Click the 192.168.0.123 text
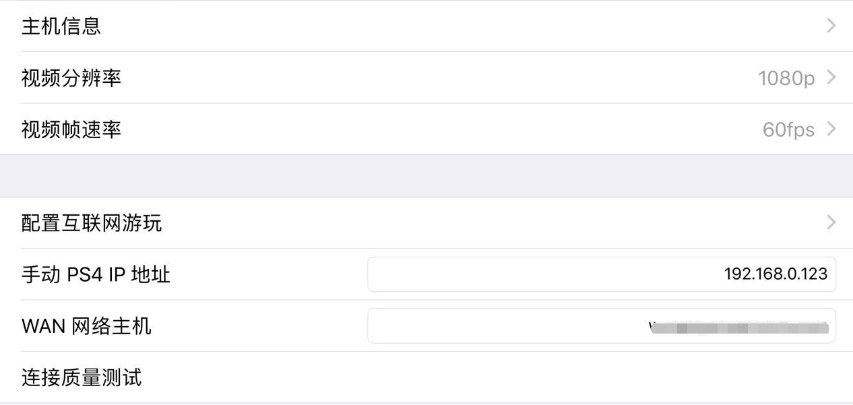 [776, 274]
